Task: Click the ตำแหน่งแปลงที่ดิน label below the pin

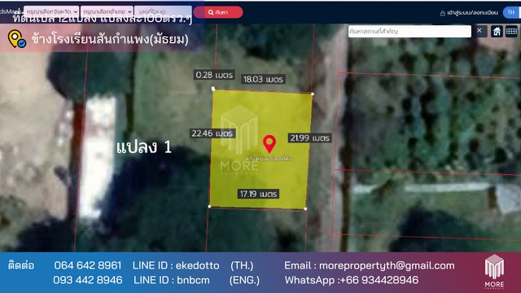Action: pyautogui.click(x=269, y=159)
